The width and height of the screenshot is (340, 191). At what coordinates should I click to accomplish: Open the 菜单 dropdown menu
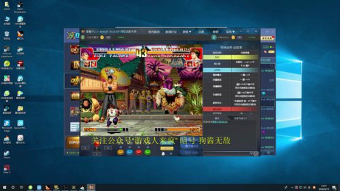click(230, 32)
